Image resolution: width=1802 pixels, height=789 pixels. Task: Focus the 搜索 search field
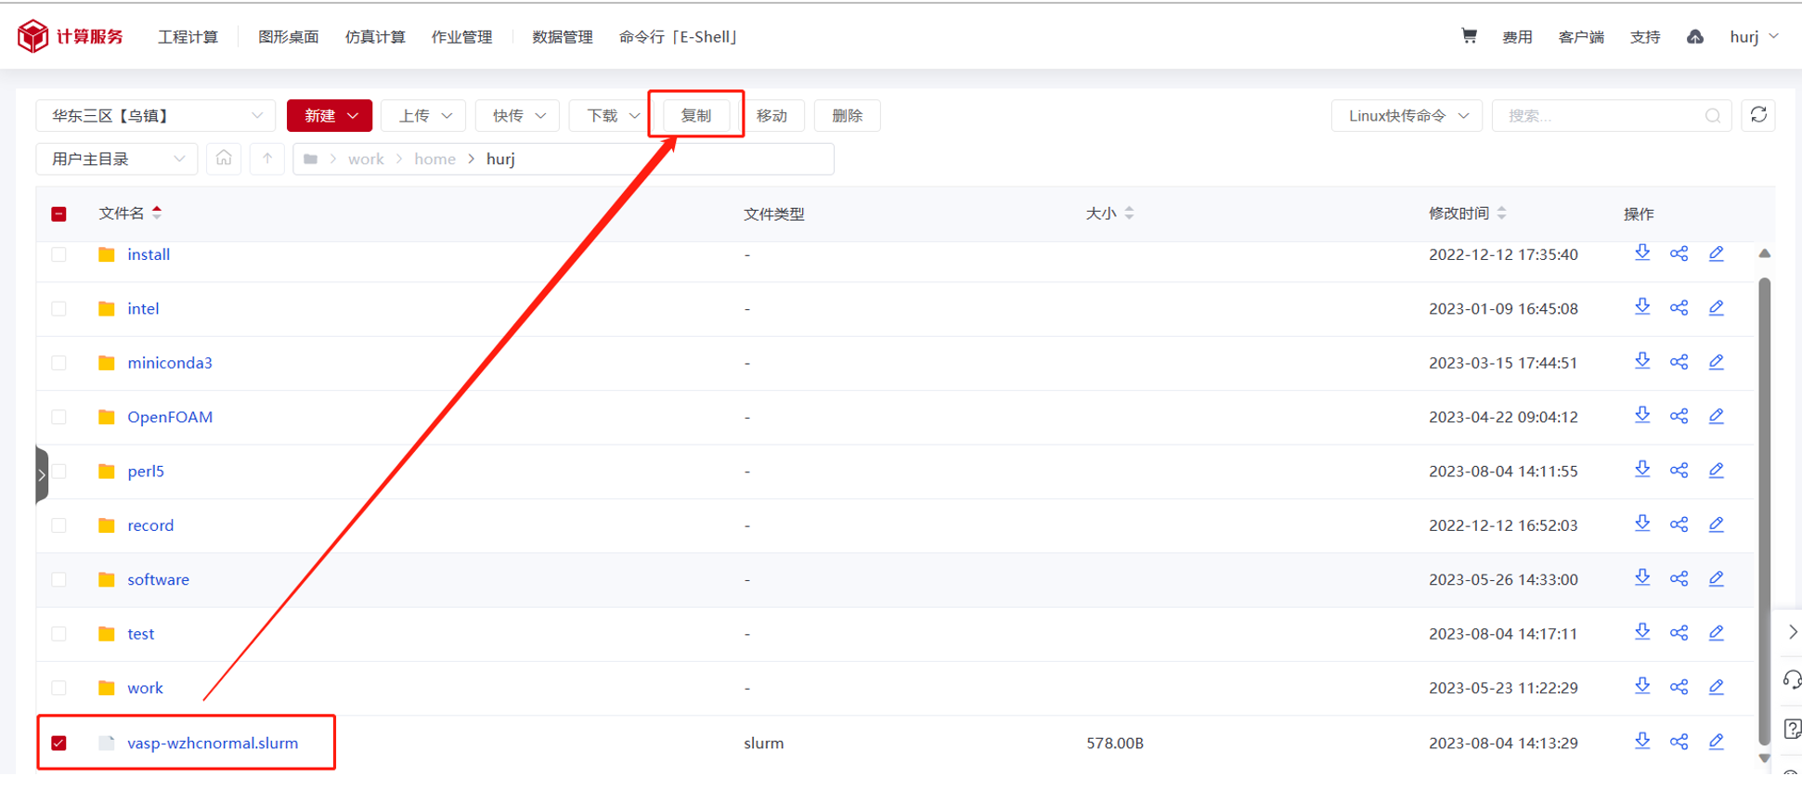tap(1611, 115)
